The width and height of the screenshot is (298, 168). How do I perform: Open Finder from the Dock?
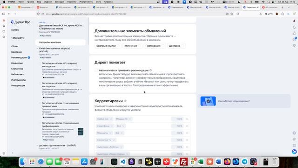click(x=23, y=162)
